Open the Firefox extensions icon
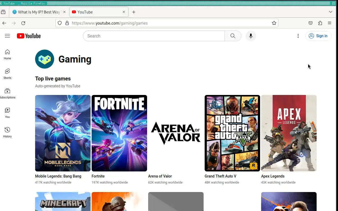Image resolution: width=338 pixels, height=211 pixels. (320, 23)
